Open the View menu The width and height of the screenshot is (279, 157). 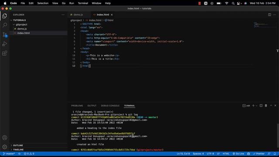point(55,3)
